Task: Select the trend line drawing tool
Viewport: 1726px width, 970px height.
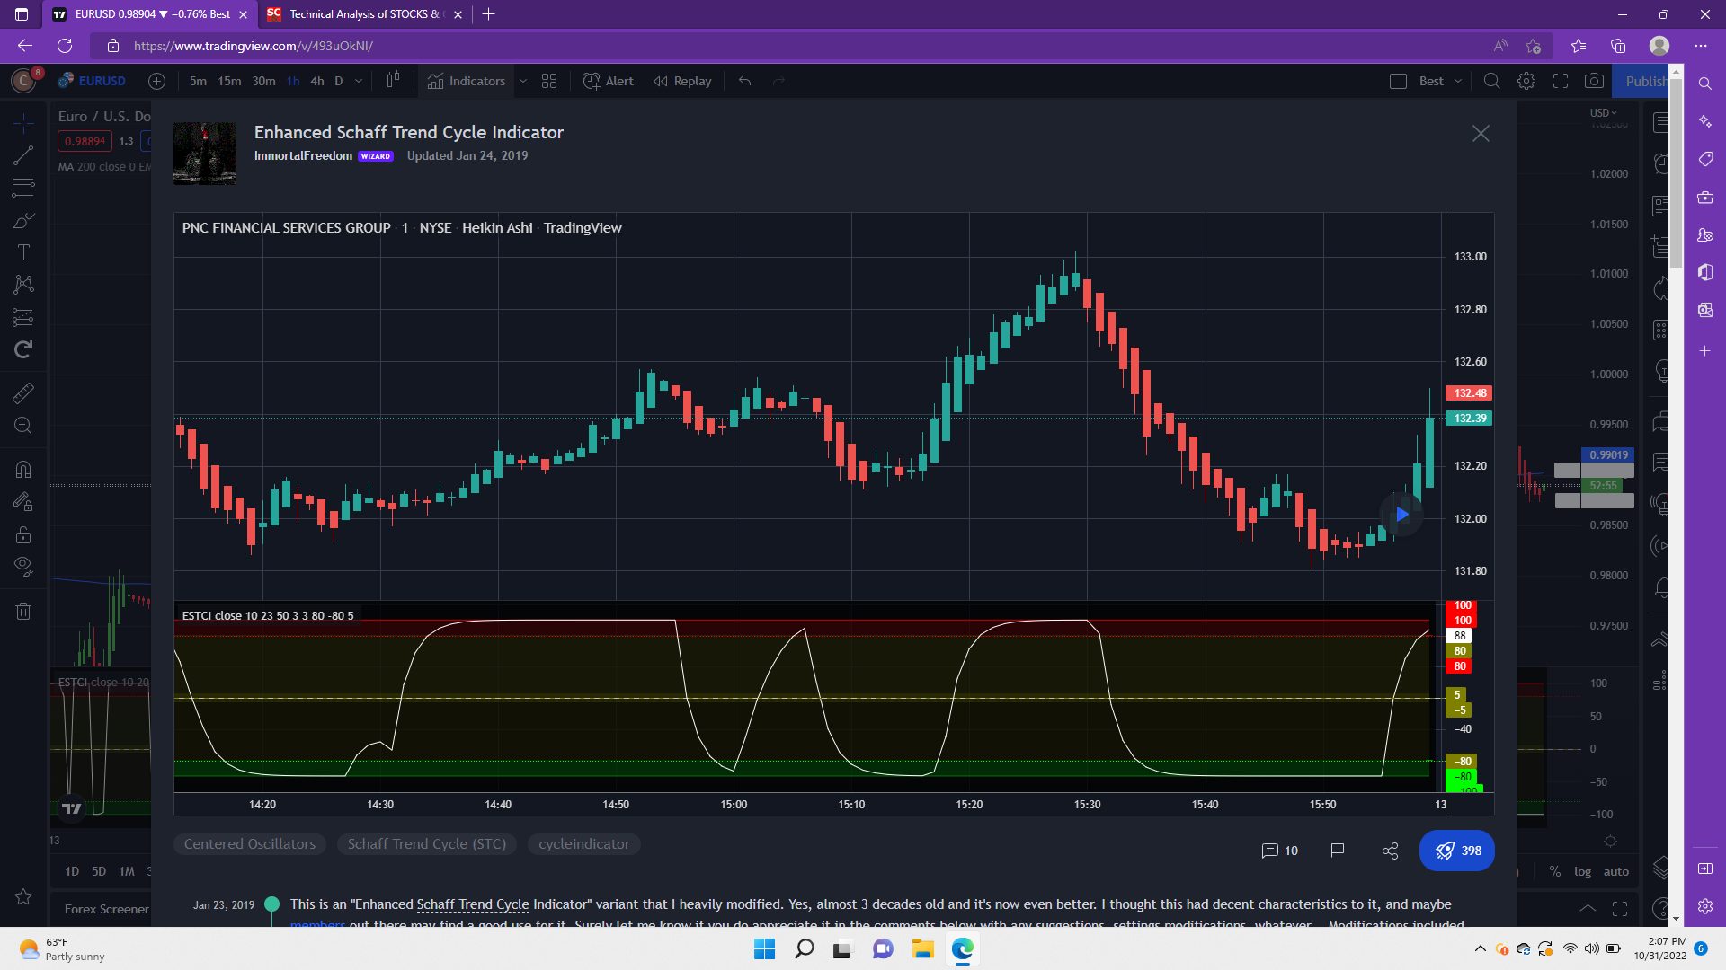Action: click(x=23, y=155)
